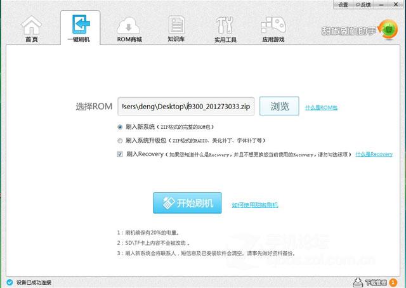The image size is (406, 288).
Task: Click the 选择ROM label
Action: [x=94, y=107]
